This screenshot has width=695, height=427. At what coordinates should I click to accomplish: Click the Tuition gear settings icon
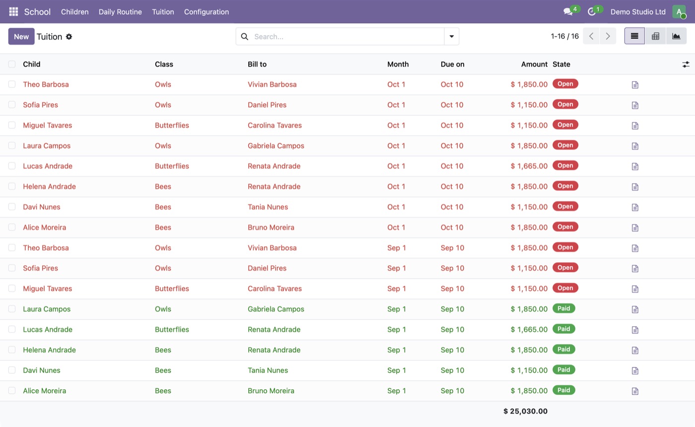tap(69, 37)
